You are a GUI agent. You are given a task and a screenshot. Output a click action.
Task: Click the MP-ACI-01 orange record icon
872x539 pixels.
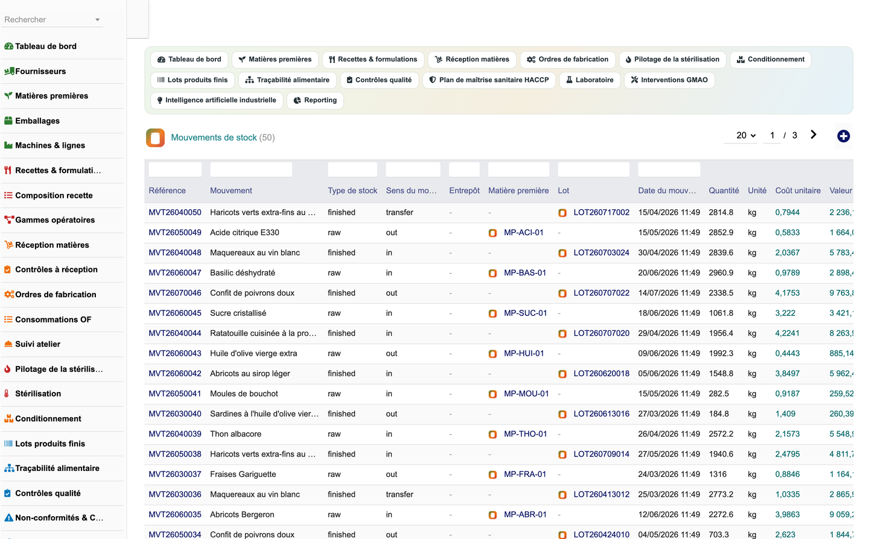pos(493,233)
